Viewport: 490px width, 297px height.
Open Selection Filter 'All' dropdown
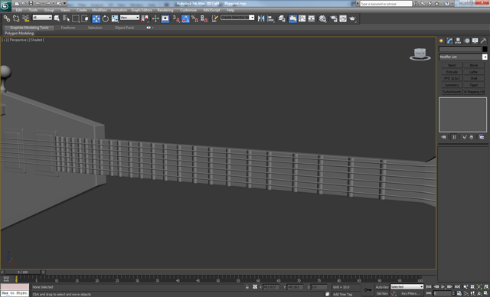tap(42, 18)
